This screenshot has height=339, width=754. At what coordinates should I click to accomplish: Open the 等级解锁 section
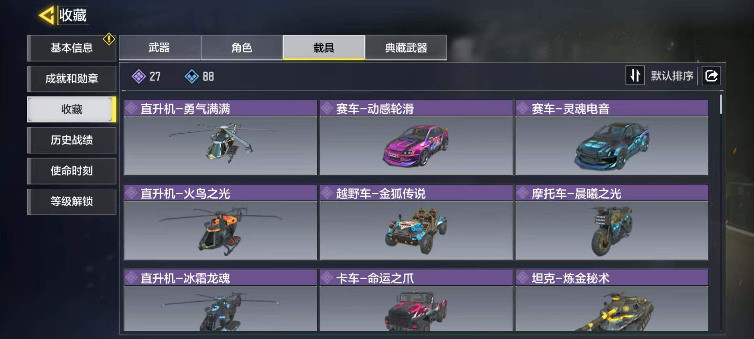[x=72, y=202]
